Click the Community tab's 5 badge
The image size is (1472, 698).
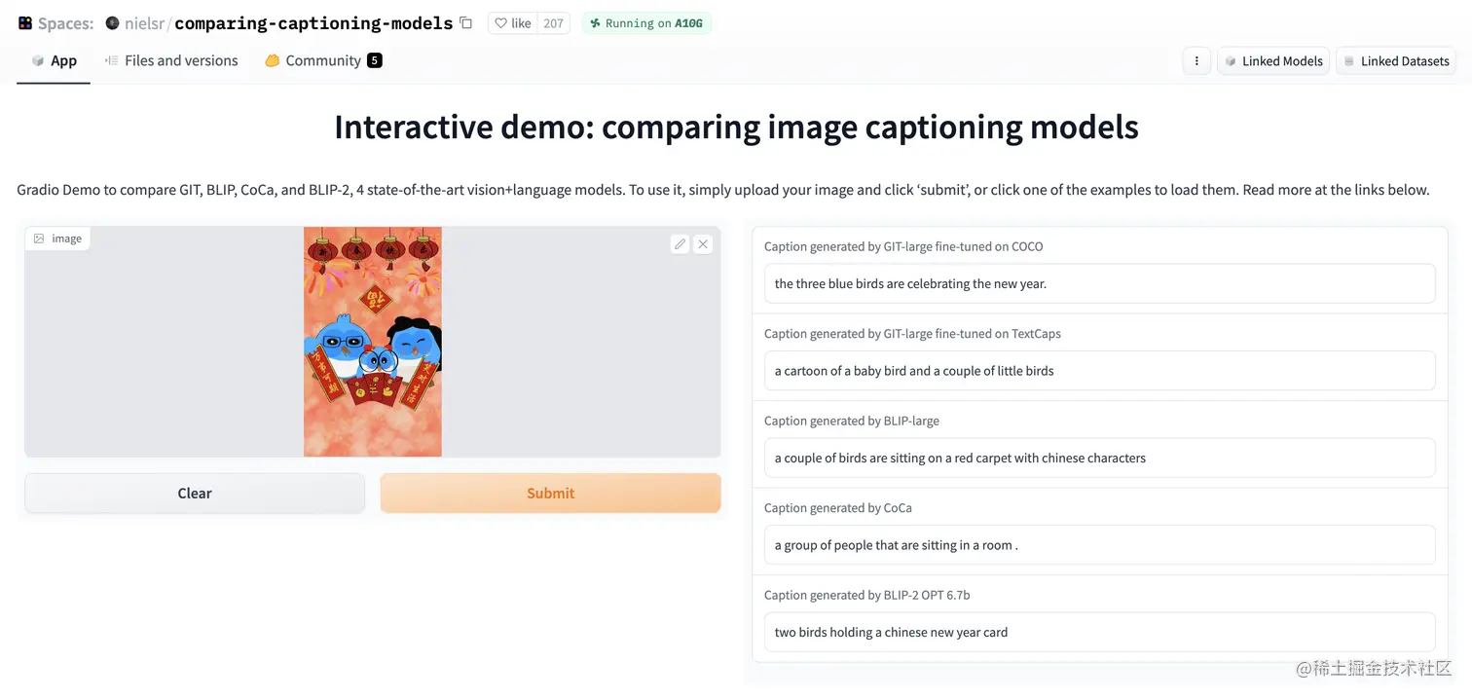375,60
